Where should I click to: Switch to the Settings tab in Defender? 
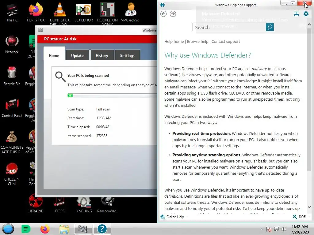pyautogui.click(x=127, y=55)
